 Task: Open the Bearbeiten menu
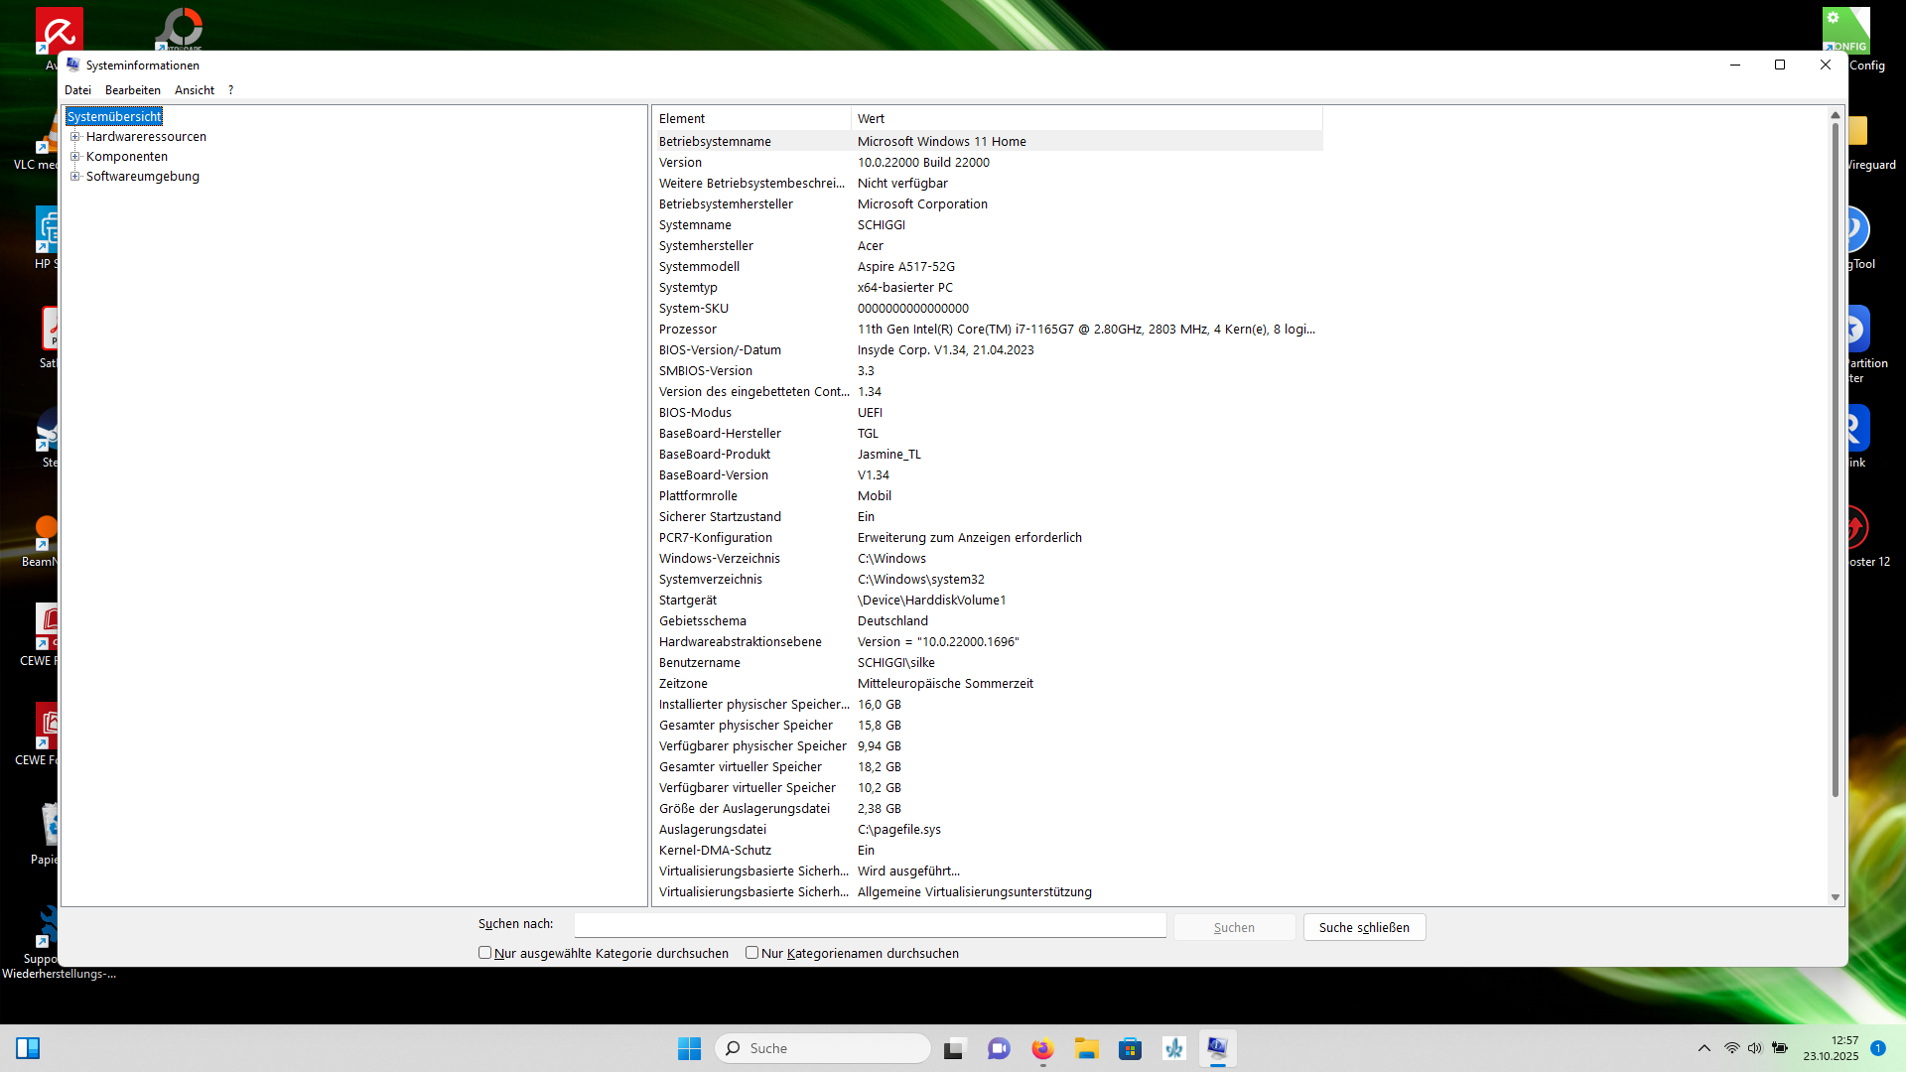tap(133, 90)
